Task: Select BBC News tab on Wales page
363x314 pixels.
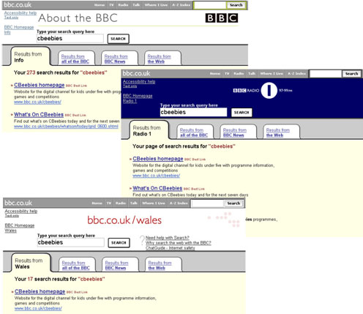Action: tap(120, 265)
